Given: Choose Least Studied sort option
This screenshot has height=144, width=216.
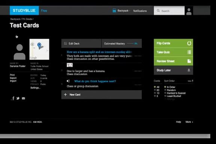Looking at the screenshot, I should (165, 96).
